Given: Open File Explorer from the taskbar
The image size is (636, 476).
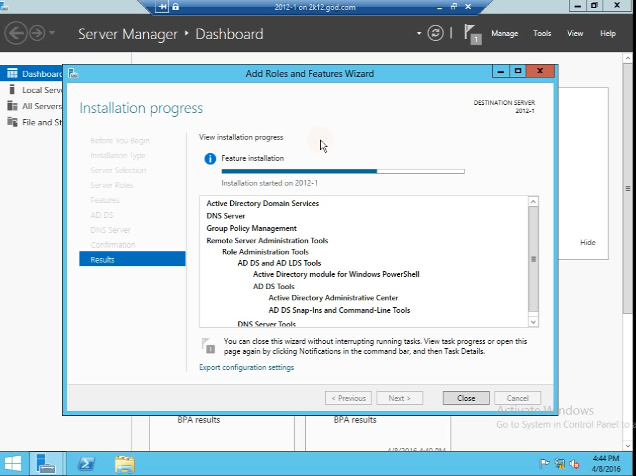Looking at the screenshot, I should pyautogui.click(x=125, y=464).
